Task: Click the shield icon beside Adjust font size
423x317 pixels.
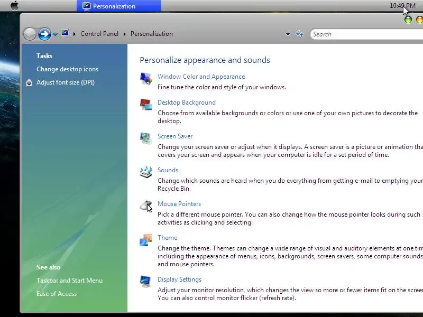Action: coord(29,82)
